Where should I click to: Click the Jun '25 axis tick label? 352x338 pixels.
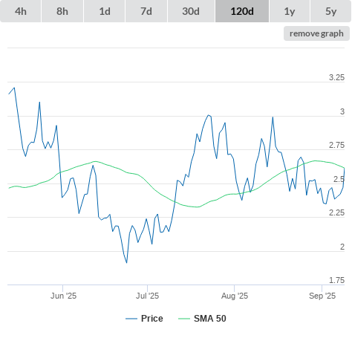tap(63, 296)
